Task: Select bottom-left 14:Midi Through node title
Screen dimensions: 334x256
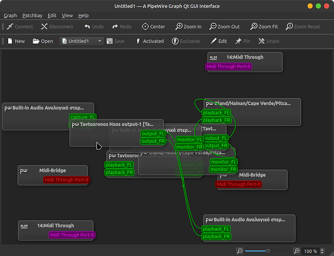Action: (56, 226)
